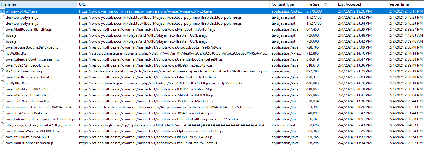The image size is (424, 145).
Task: Click the icon of base.js accessed 2:33:48 PM
Action: [x=3, y=35]
